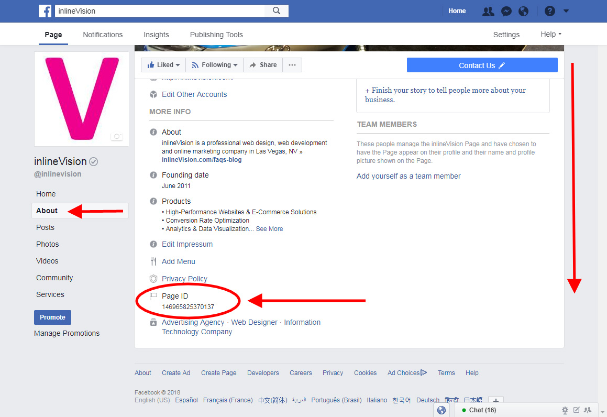Go to Home in the top bar
Image resolution: width=607 pixels, height=417 pixels.
tap(457, 11)
